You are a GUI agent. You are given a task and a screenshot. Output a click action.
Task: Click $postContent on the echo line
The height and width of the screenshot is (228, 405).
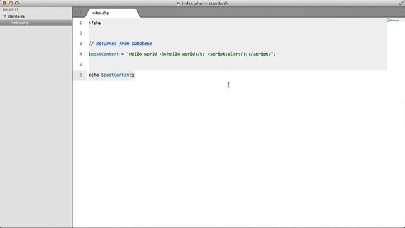(116, 75)
